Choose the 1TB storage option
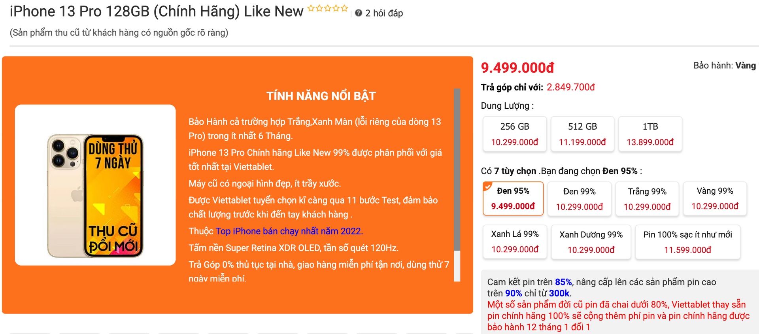This screenshot has height=334, width=759. pos(650,134)
